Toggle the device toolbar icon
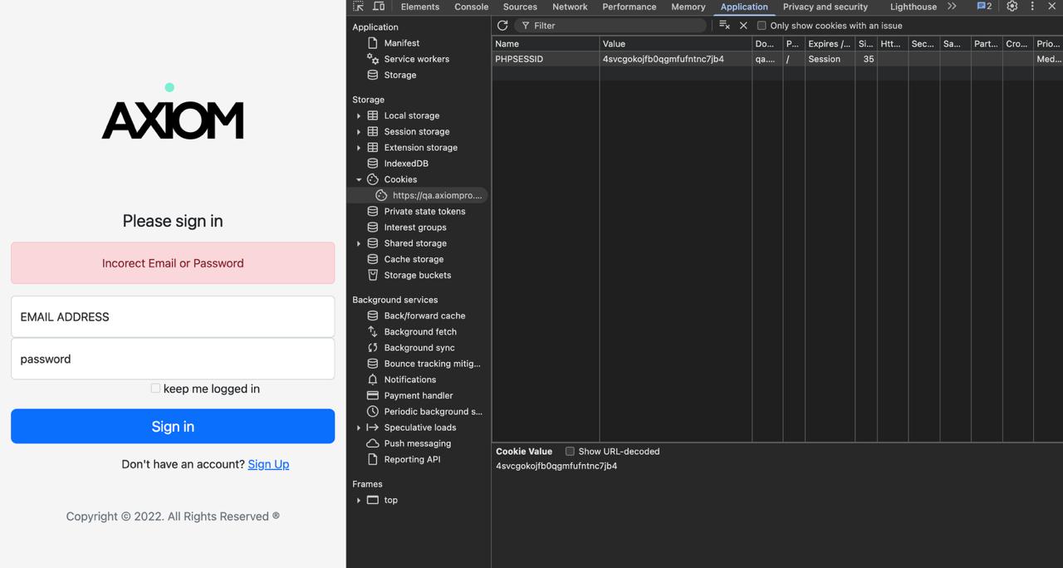Screen dimensions: 1063x568 379,7
